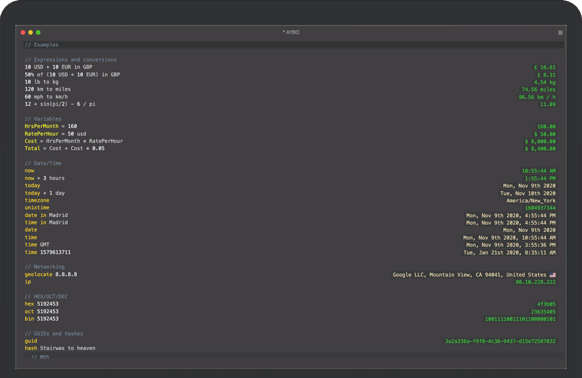
Task: Click the America/New_York timezone result
Action: pyautogui.click(x=531, y=201)
